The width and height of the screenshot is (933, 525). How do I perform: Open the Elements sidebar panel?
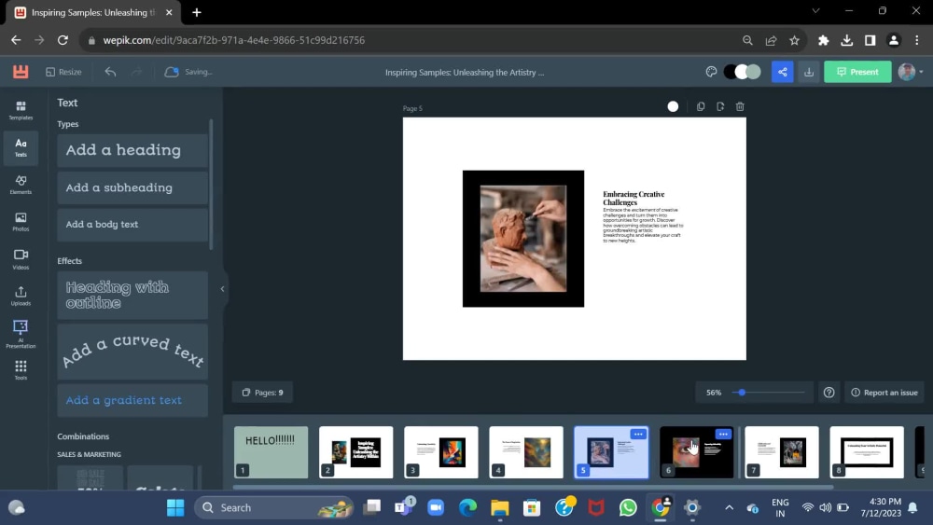[x=21, y=185]
